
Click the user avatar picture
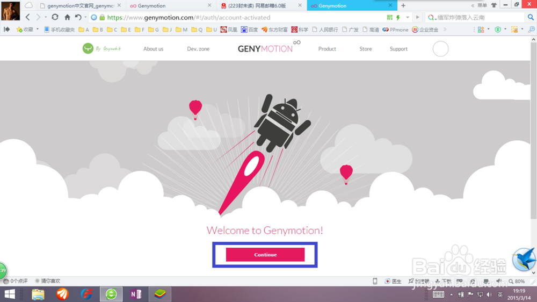click(x=10, y=11)
